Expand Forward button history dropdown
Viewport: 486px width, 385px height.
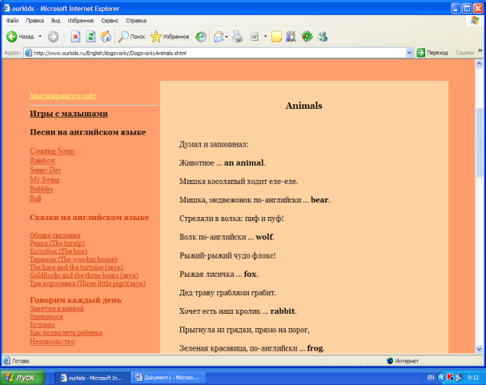click(x=64, y=37)
